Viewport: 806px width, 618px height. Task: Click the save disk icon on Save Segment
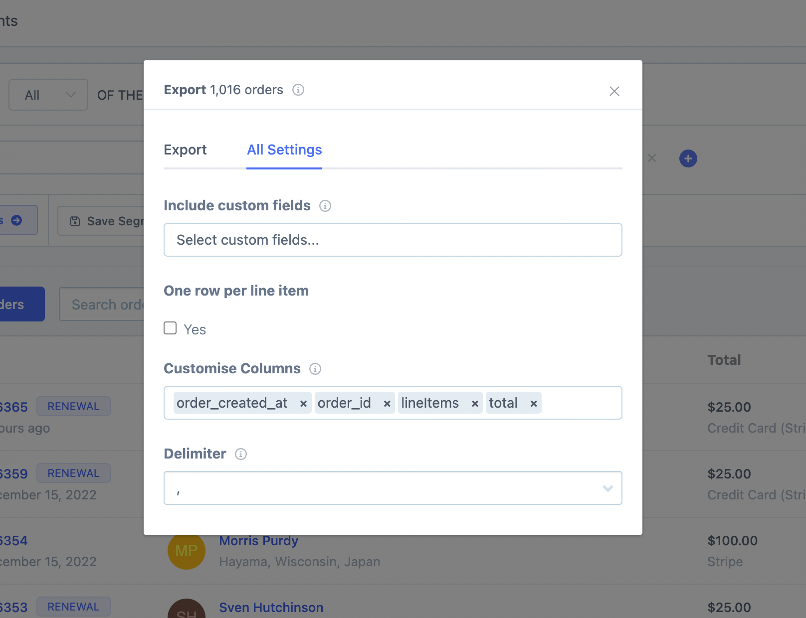74,221
